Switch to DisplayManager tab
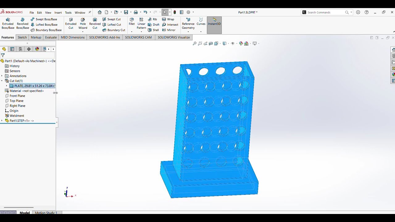Viewport: 395px width, 222px height. click(37, 49)
